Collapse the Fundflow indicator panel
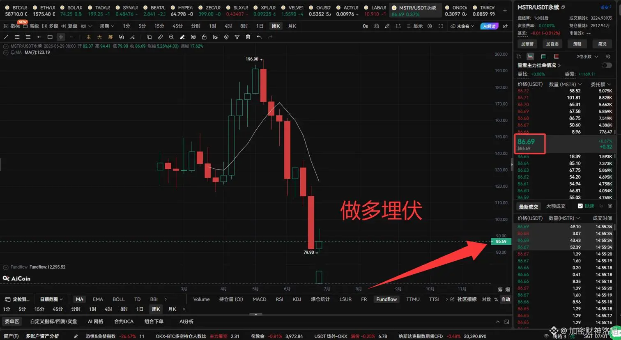Viewport: 621px width, 340px height. coord(6,267)
